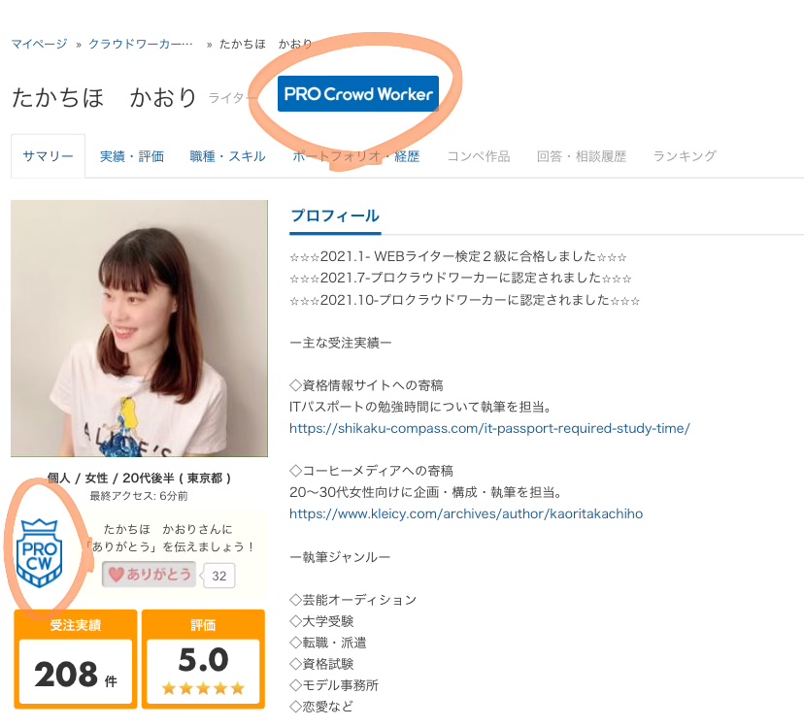The image size is (804, 727).
Task: Click the 受注実績 208 件 box
Action: tap(76, 659)
